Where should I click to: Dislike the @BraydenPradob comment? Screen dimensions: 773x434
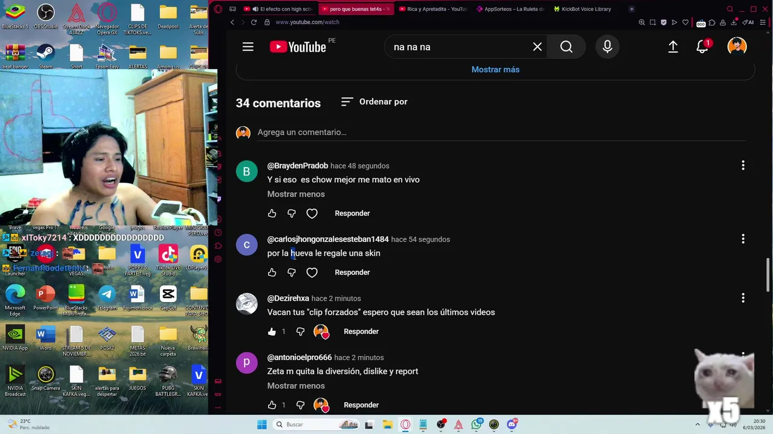(292, 213)
